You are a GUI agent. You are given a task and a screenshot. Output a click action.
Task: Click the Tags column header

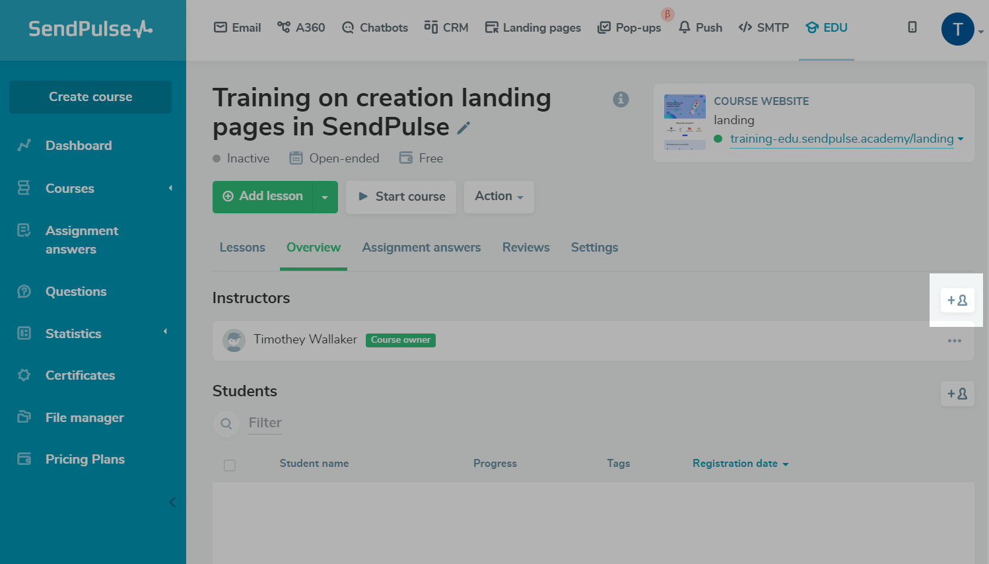(619, 464)
